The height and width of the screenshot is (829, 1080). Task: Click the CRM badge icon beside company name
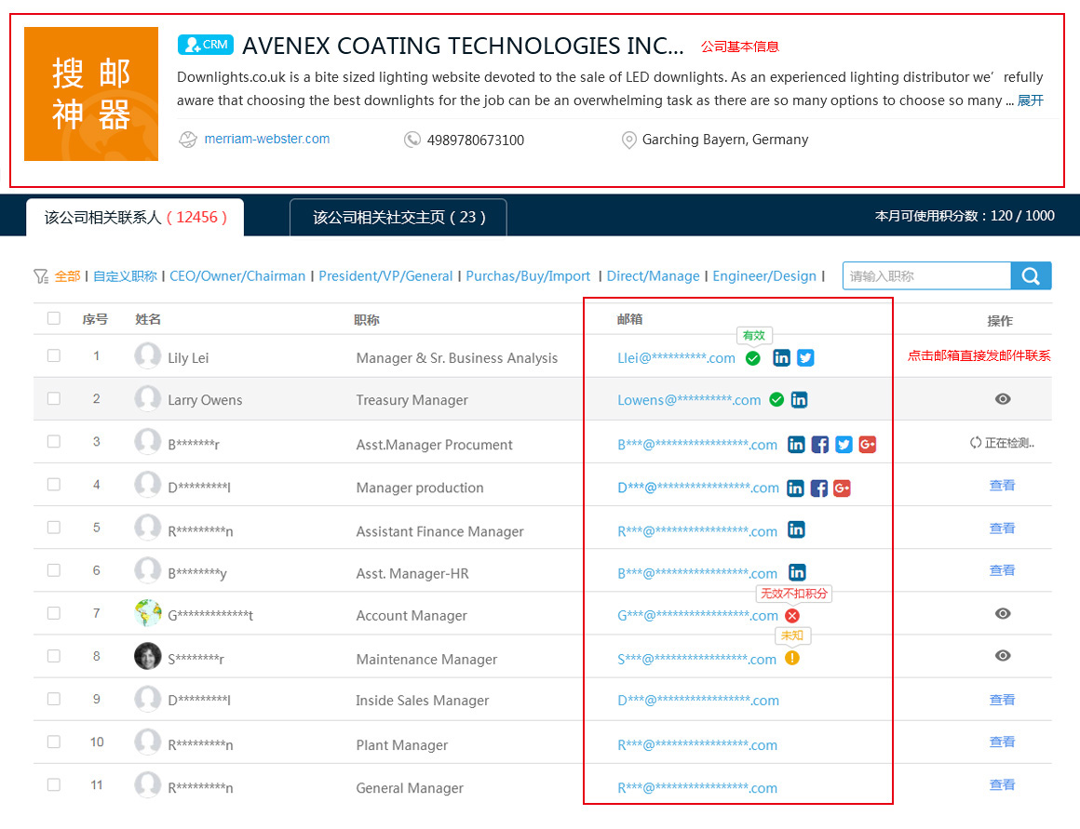click(205, 45)
